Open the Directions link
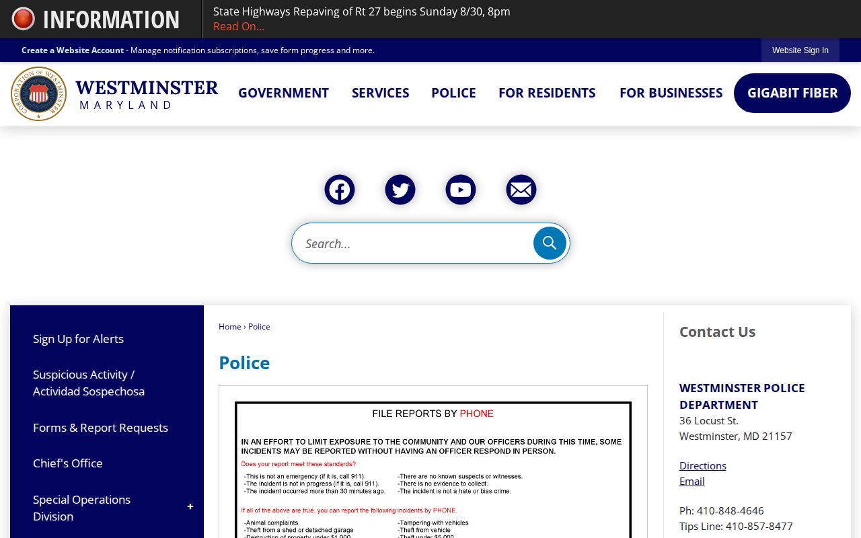The image size is (861, 538). point(703,465)
